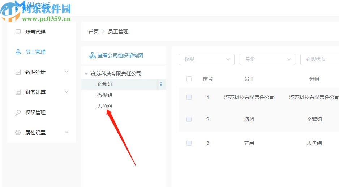Open 账号管理 in the sidebar
This screenshot has height=187, width=339.
(x=35, y=32)
